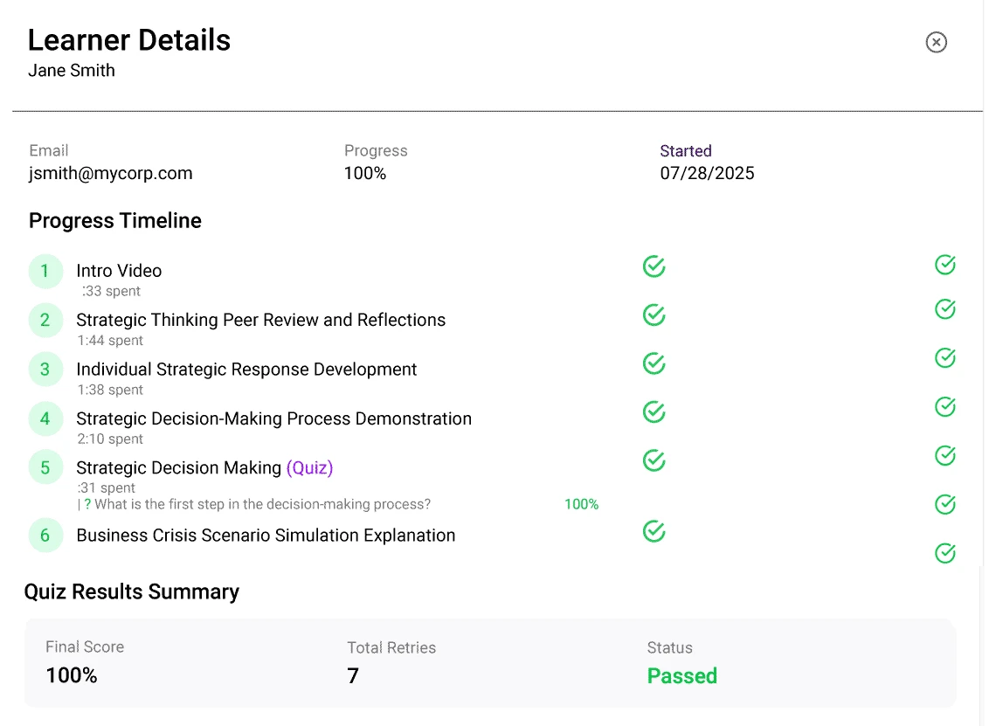Toggle completion for Individual Strategic Response Development
This screenshot has width=996, height=726.
tap(654, 363)
